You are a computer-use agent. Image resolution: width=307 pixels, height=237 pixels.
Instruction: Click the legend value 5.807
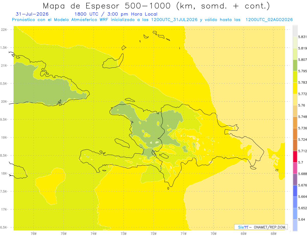pos(302,60)
